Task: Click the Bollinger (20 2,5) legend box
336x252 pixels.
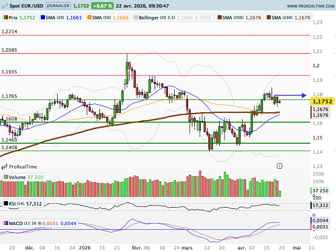Action: pos(173,17)
